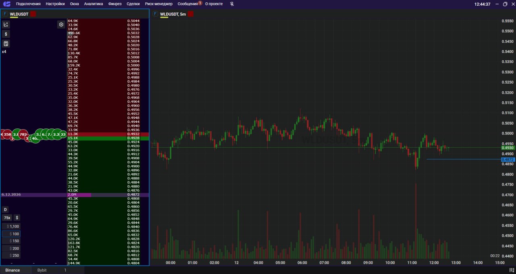This screenshot has width=516, height=274.
Task: Open the calculator icon in sidebar
Action: click(x=6, y=44)
